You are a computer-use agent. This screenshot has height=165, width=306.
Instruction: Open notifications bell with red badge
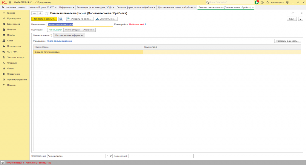[257, 2]
